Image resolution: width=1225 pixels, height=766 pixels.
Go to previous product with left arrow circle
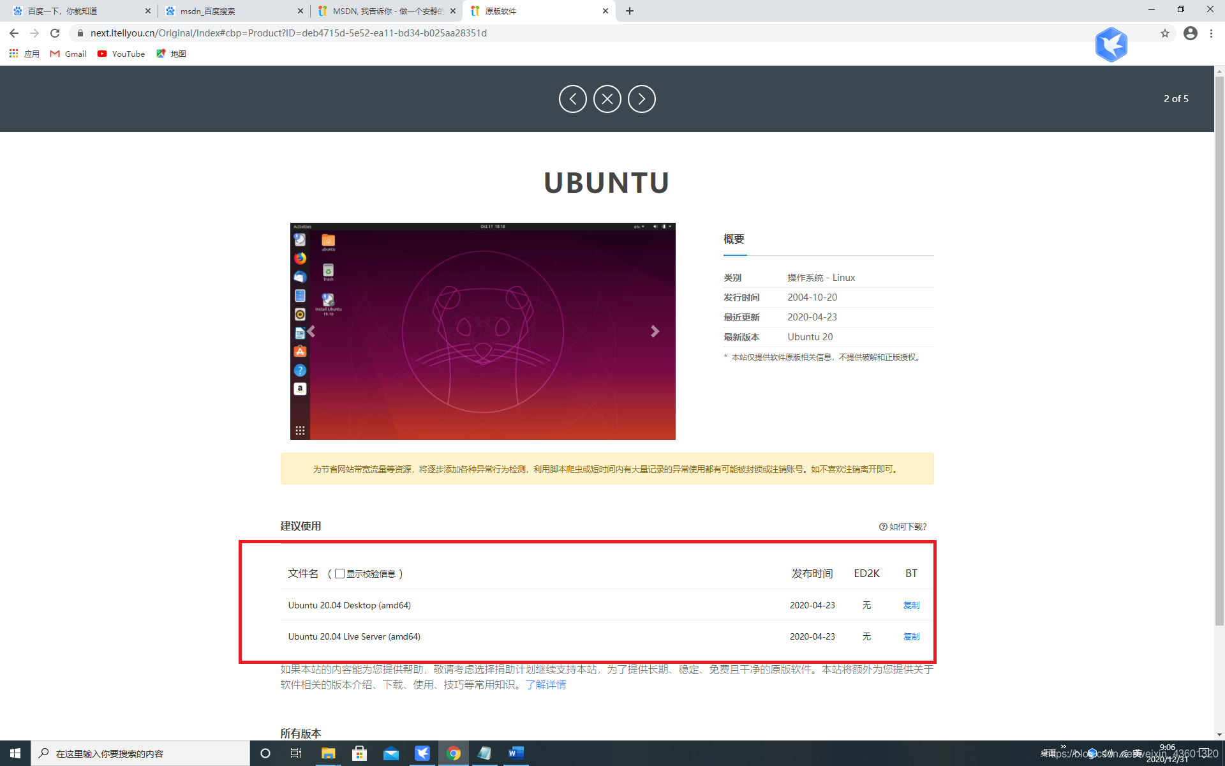[x=572, y=99]
